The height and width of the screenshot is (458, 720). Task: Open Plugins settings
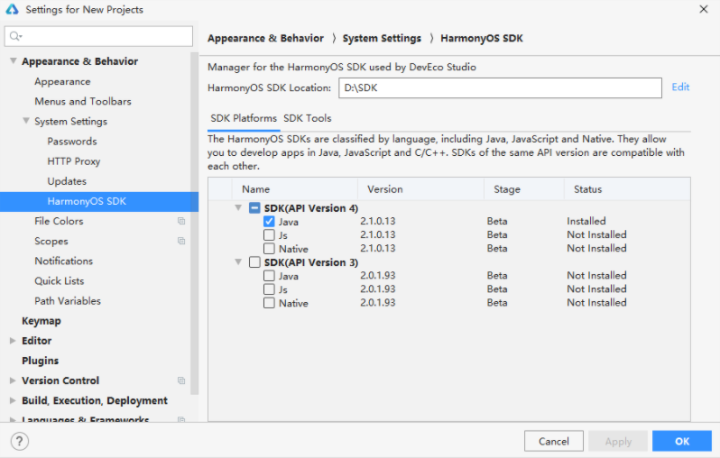(41, 361)
